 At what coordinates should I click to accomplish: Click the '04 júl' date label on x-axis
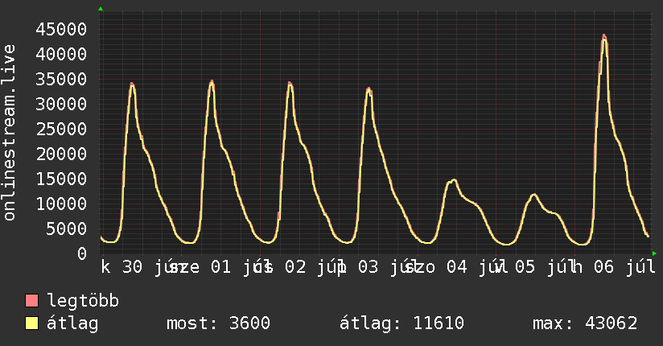coord(472,267)
